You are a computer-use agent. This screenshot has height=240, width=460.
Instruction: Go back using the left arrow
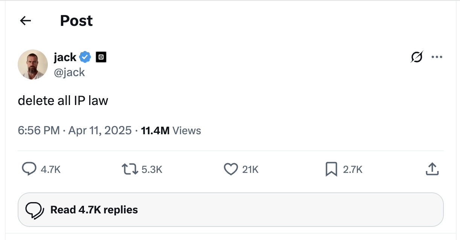[25, 21]
